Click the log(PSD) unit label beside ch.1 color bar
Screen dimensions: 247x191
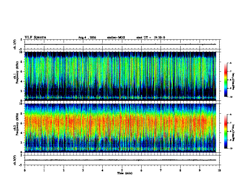234,81
